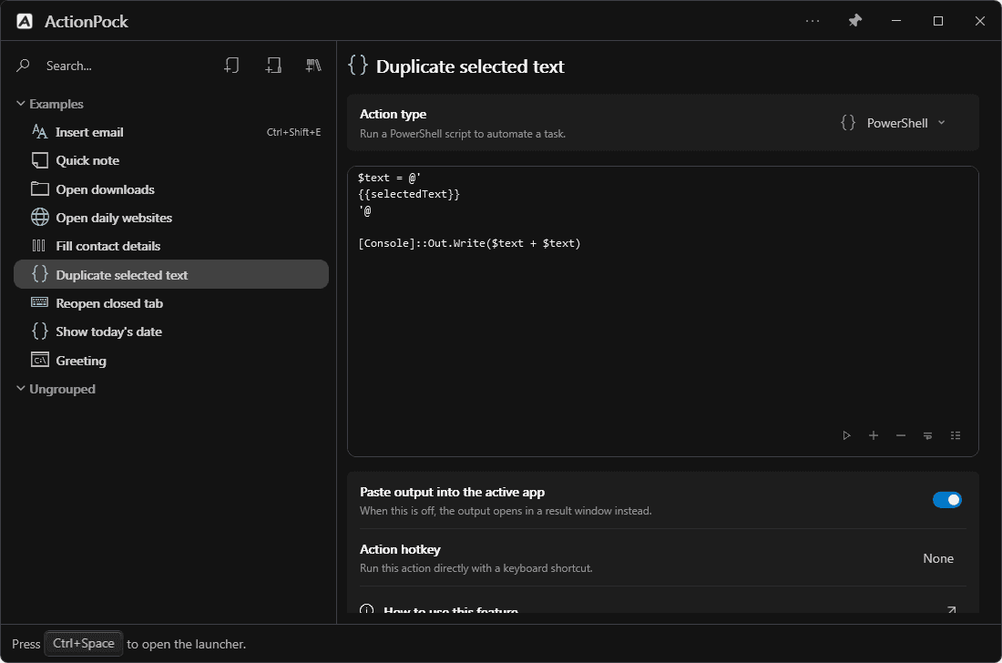Pin the window with the pushpin icon
The image size is (1002, 663).
point(854,21)
